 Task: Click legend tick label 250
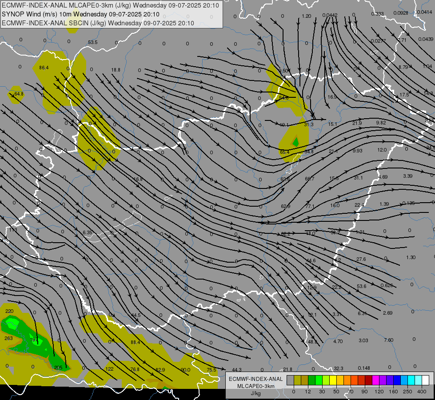[407, 392]
